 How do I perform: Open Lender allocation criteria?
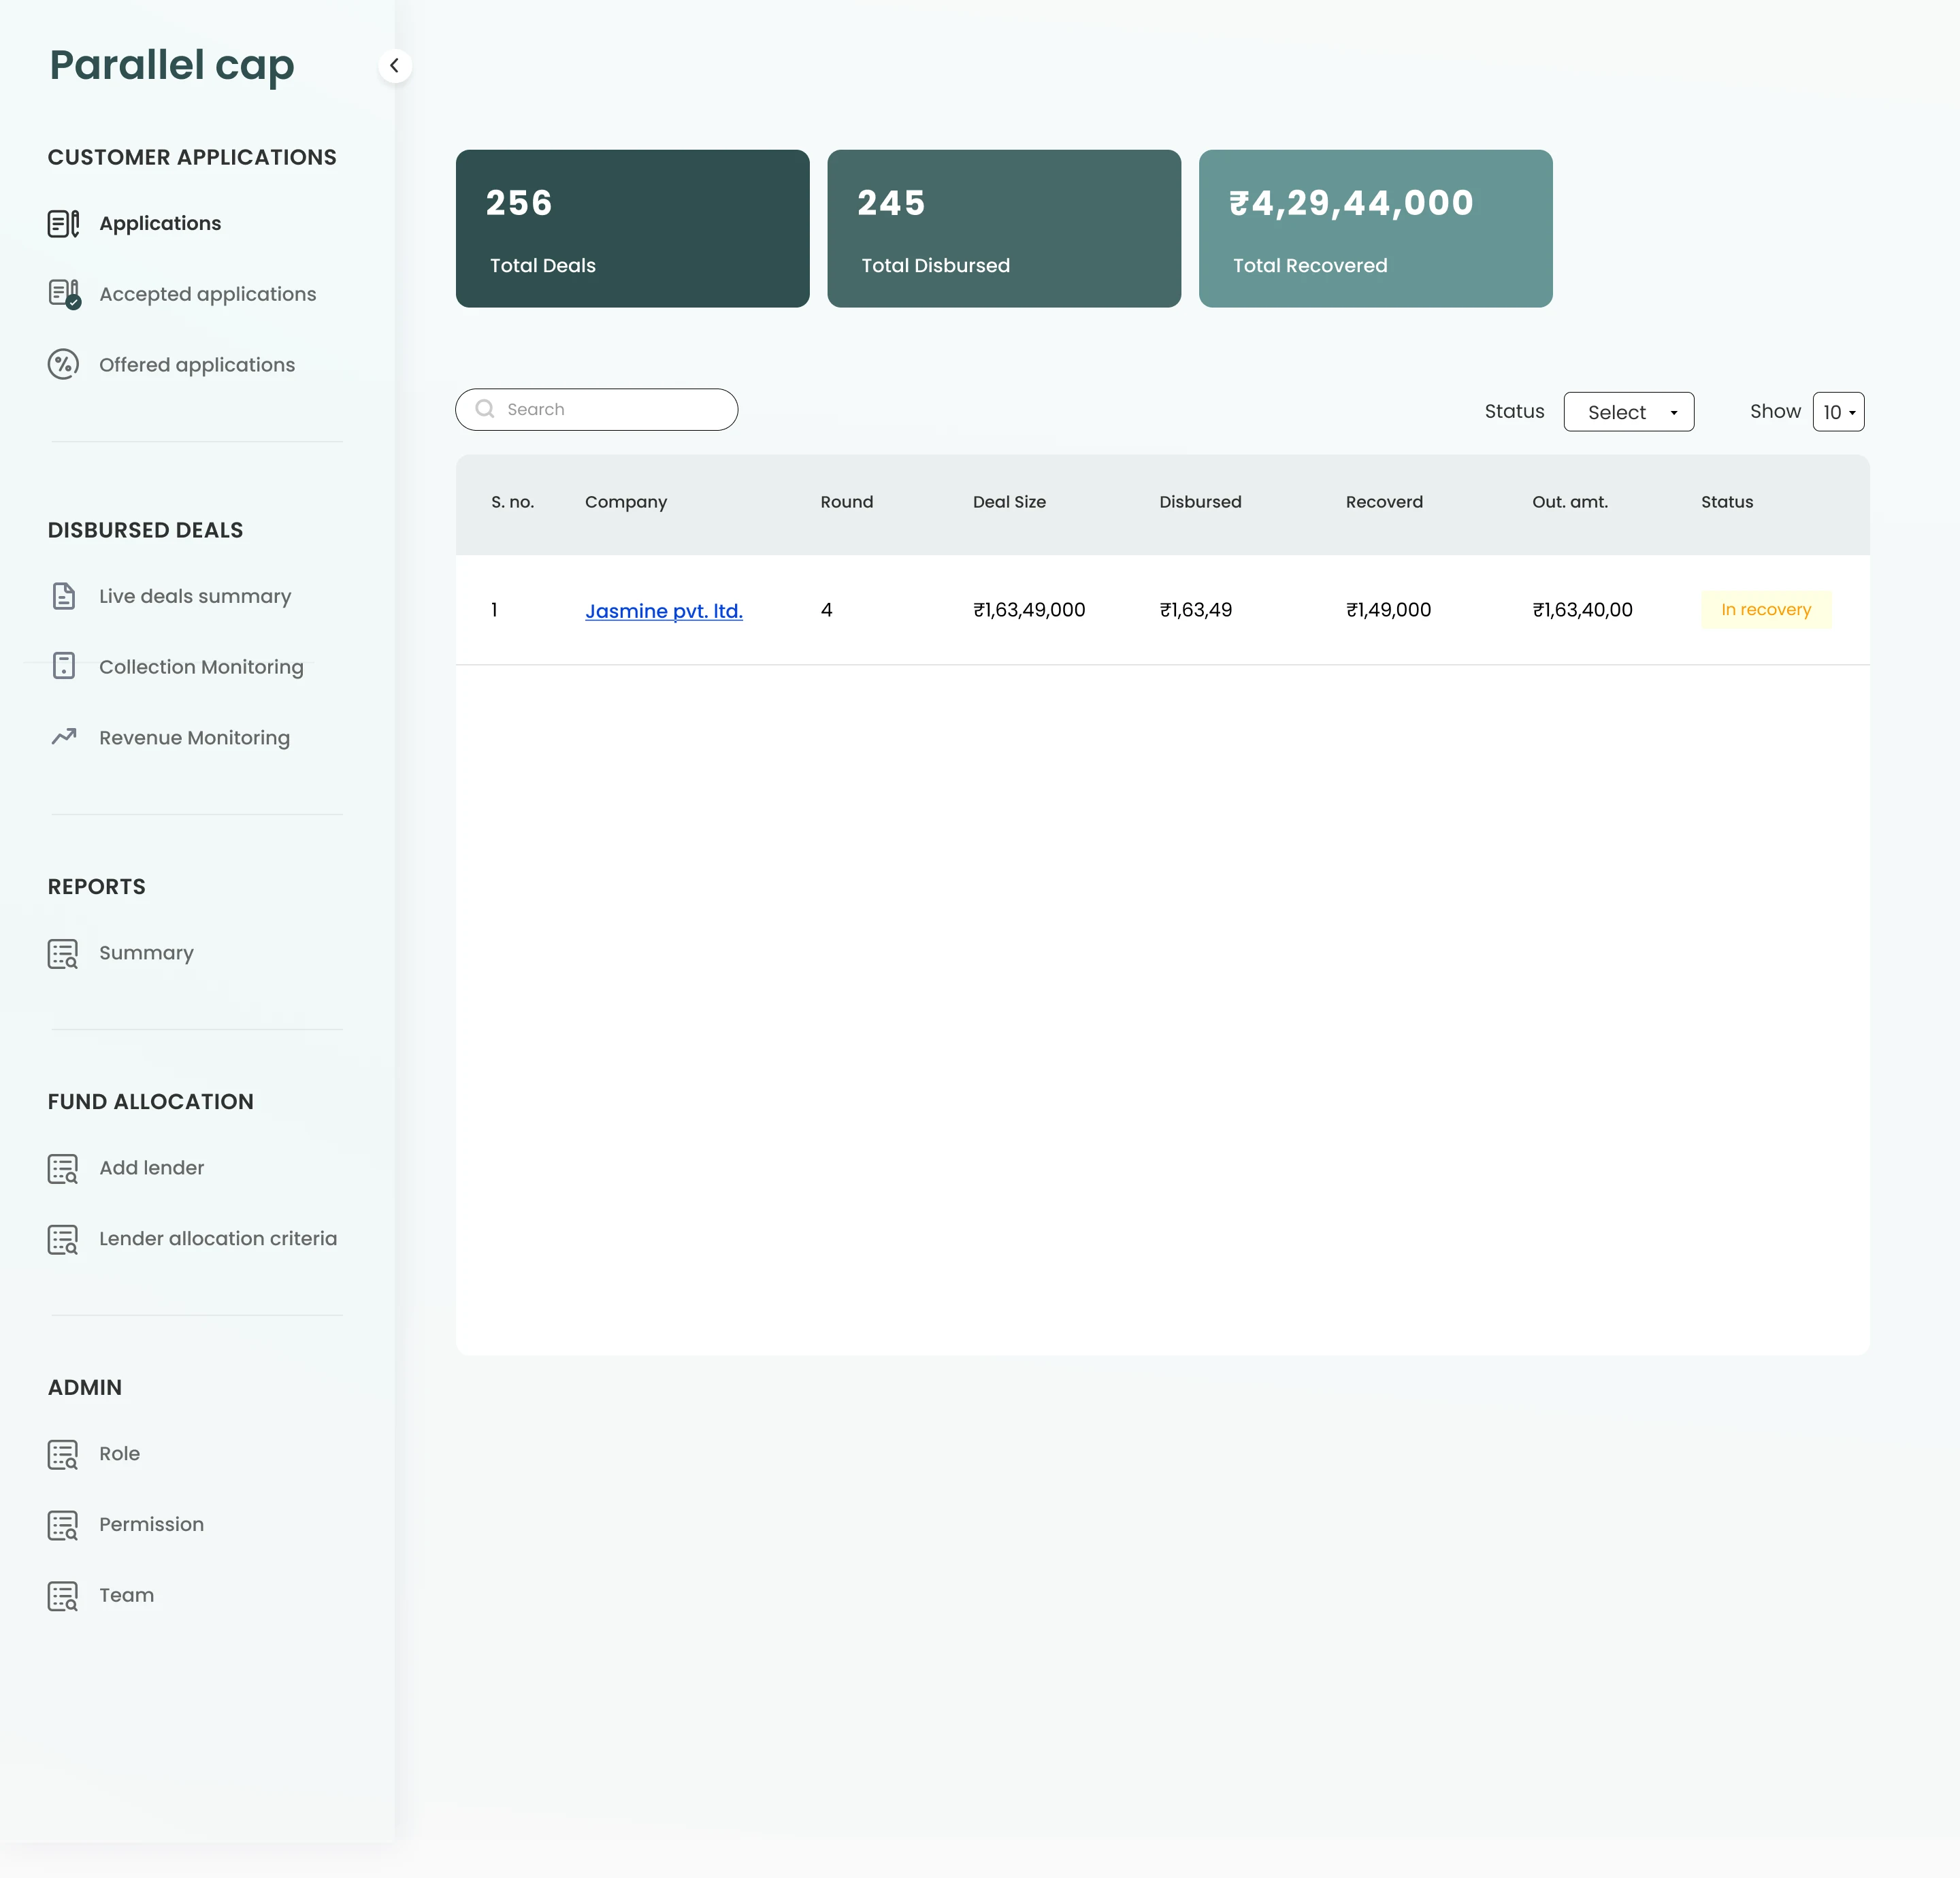[x=218, y=1239]
